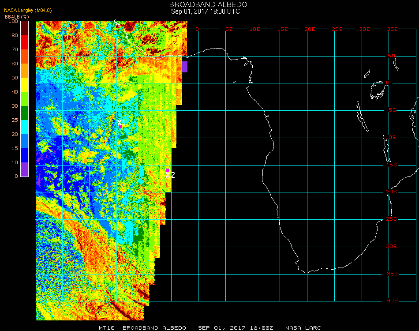Click the 80 value on the colorbar

(x=15, y=35)
